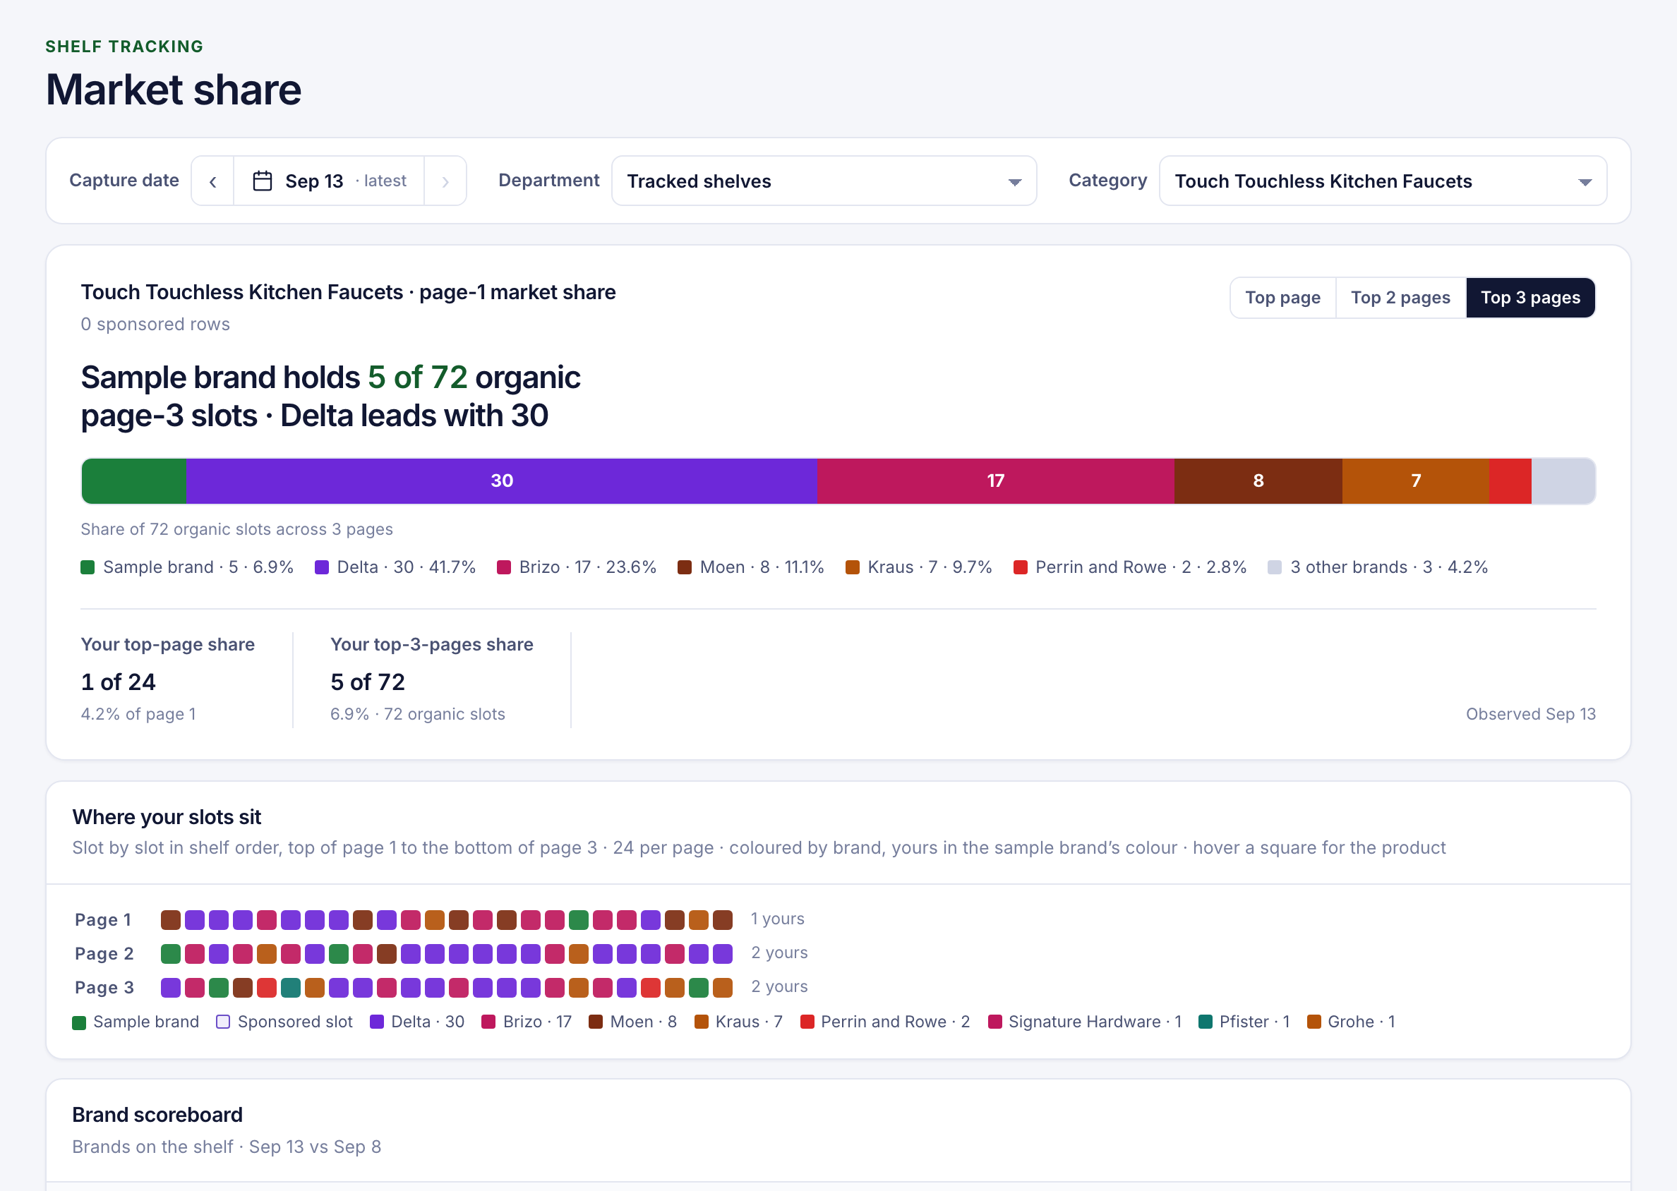Click the 'Observed Sep 13' note
Image resolution: width=1677 pixels, height=1191 pixels.
(x=1530, y=714)
